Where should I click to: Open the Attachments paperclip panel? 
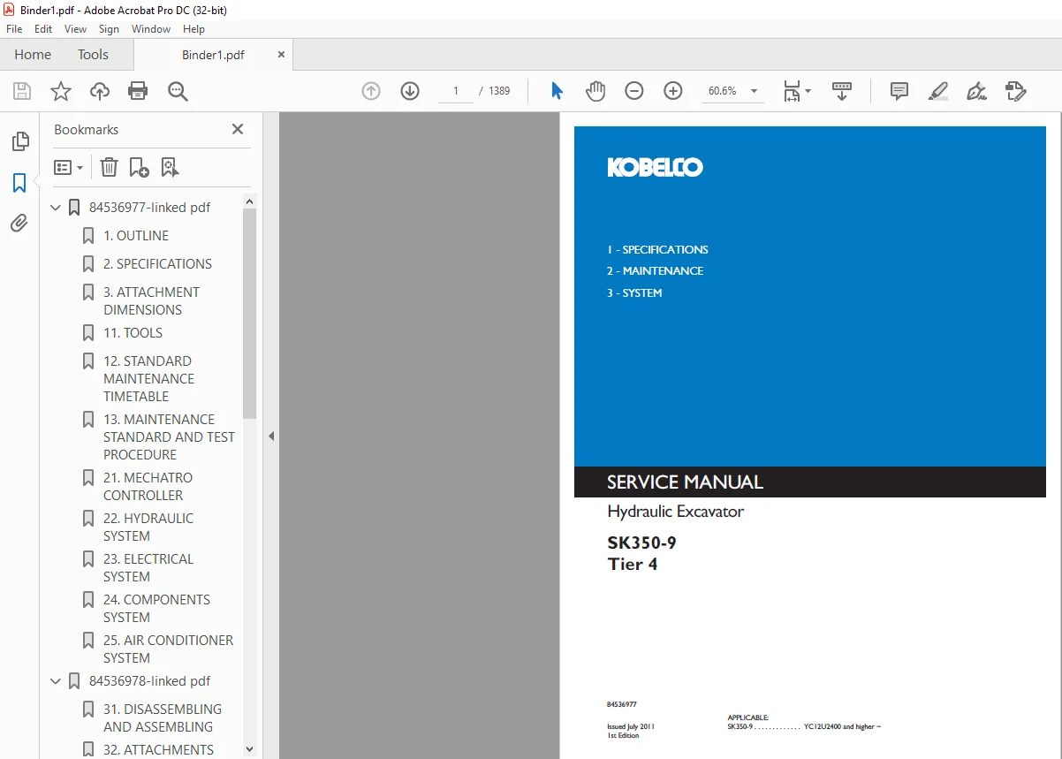[x=19, y=224]
